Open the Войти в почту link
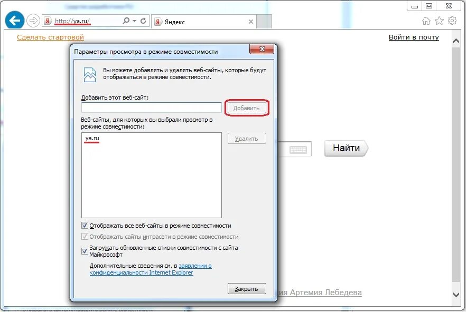 (414, 37)
